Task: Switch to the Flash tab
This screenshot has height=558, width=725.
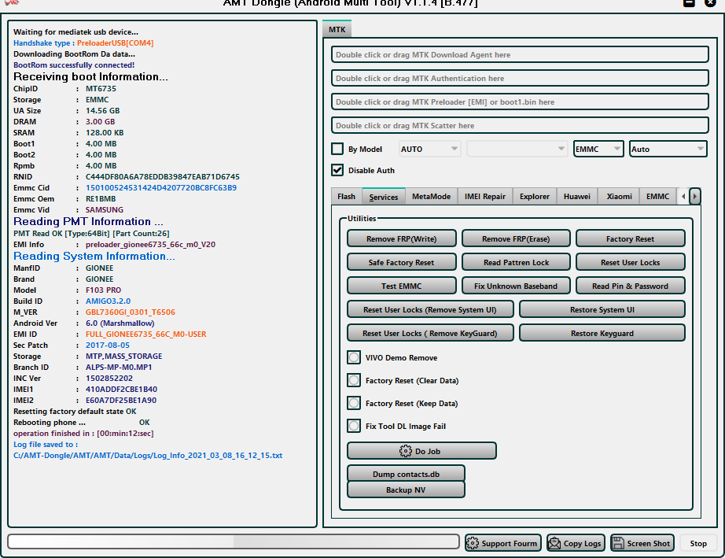Action: [x=346, y=196]
